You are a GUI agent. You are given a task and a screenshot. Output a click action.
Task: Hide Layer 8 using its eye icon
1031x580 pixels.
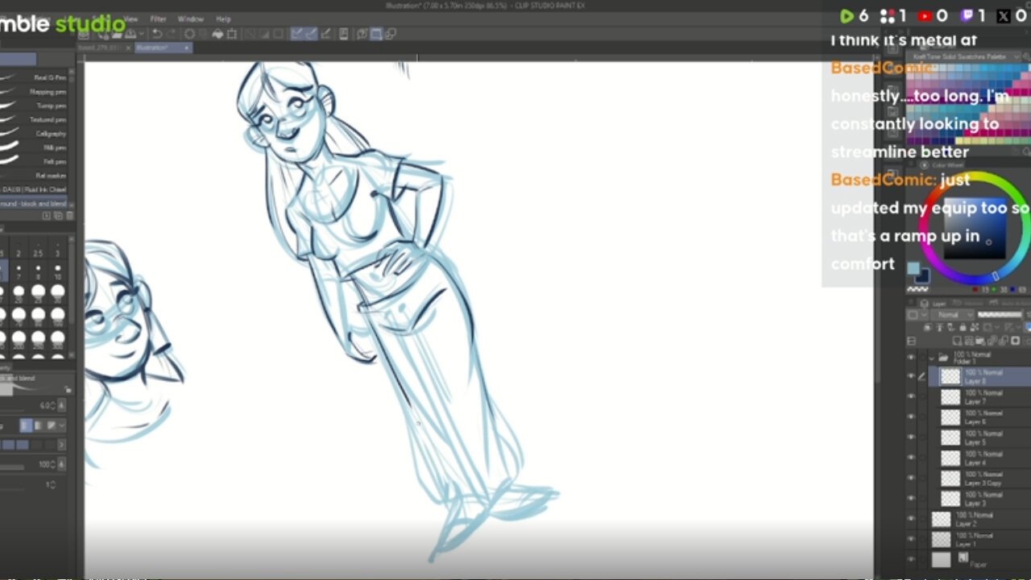(911, 376)
